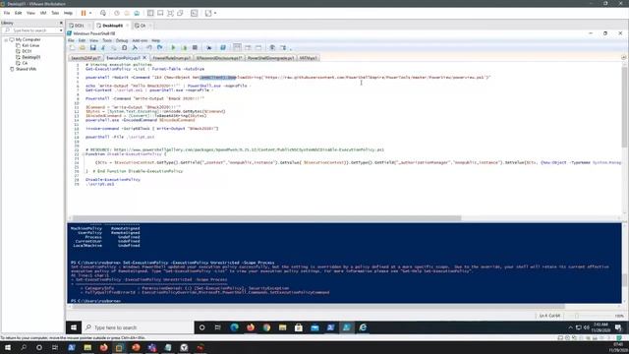Collapse the My Computer tree node
Screen dimensions: 629x354
click(x=6, y=39)
